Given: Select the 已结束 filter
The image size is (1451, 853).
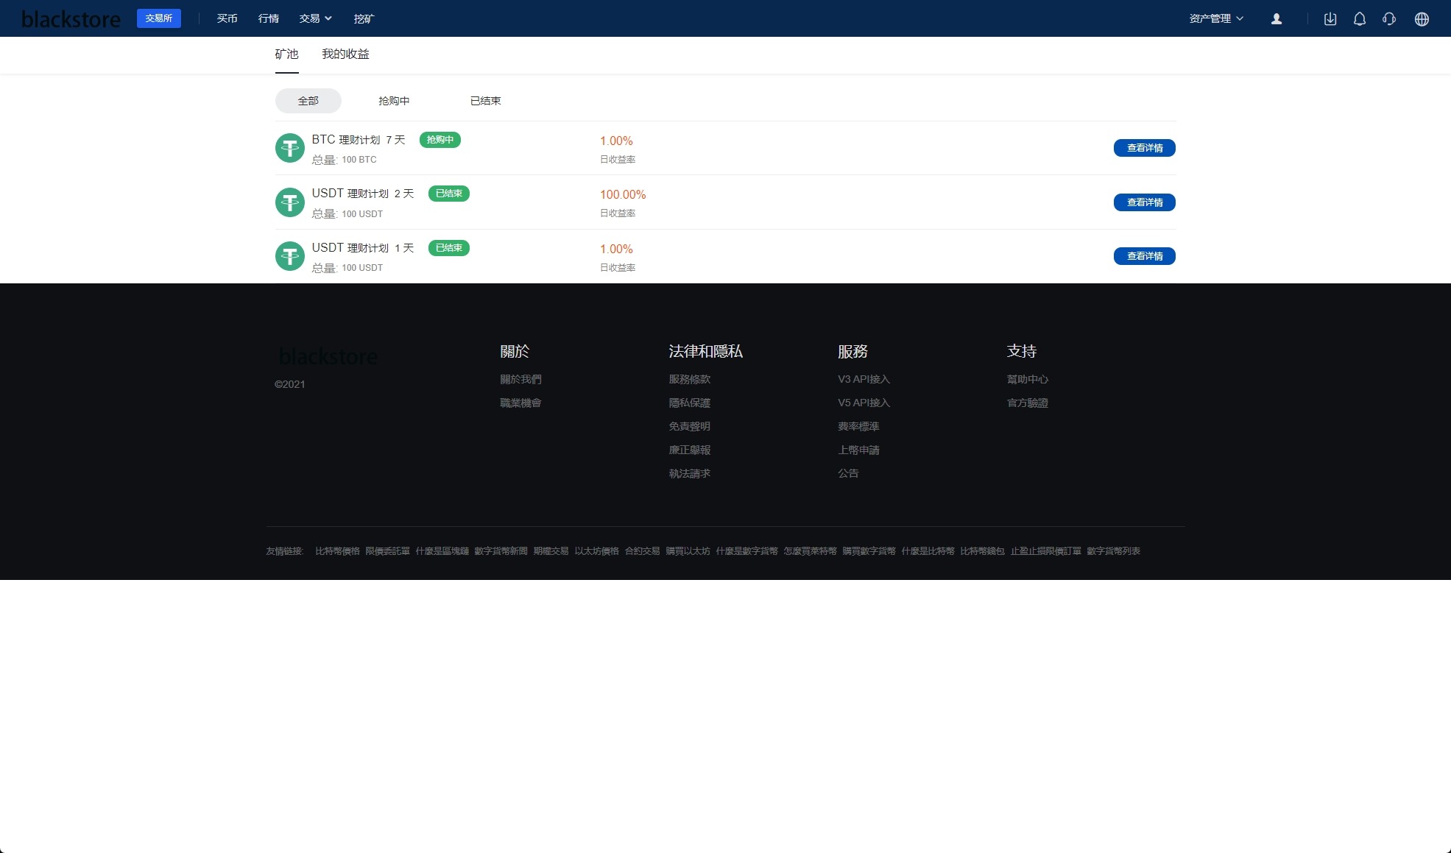Looking at the screenshot, I should (486, 101).
